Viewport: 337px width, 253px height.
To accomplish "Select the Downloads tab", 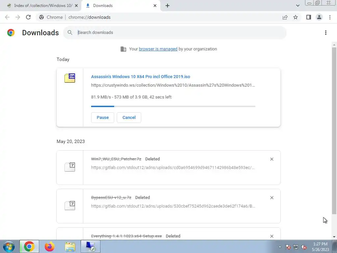I will (120, 6).
